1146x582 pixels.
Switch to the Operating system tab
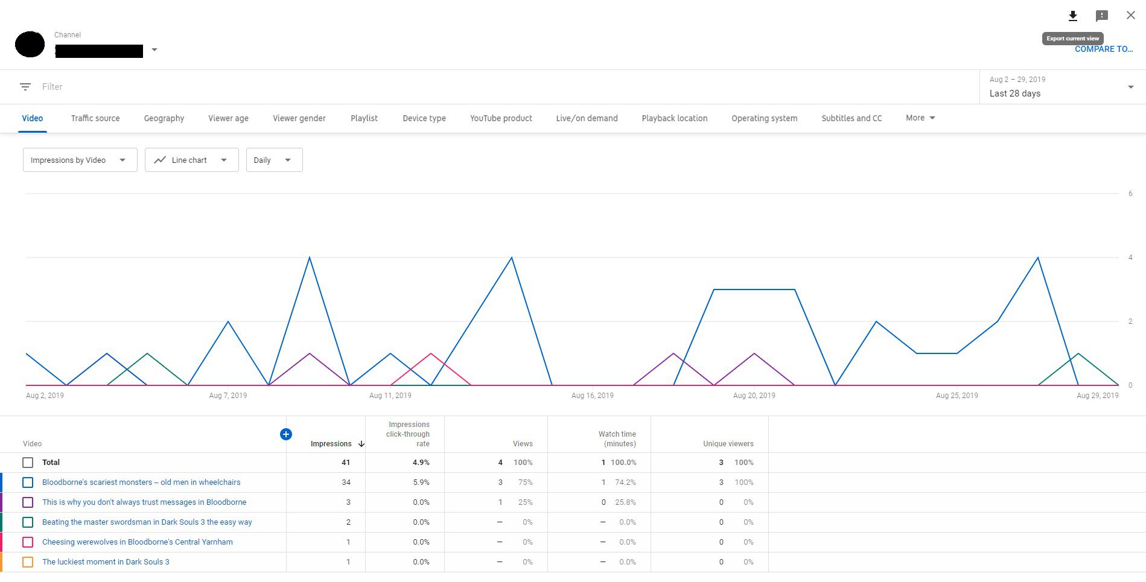pyautogui.click(x=765, y=118)
